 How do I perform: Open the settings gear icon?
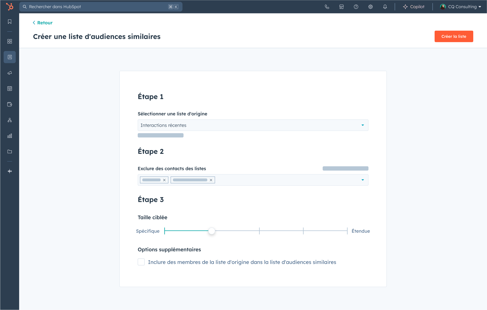click(x=370, y=7)
